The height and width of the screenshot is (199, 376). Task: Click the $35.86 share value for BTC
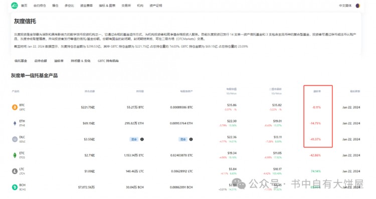point(232,105)
